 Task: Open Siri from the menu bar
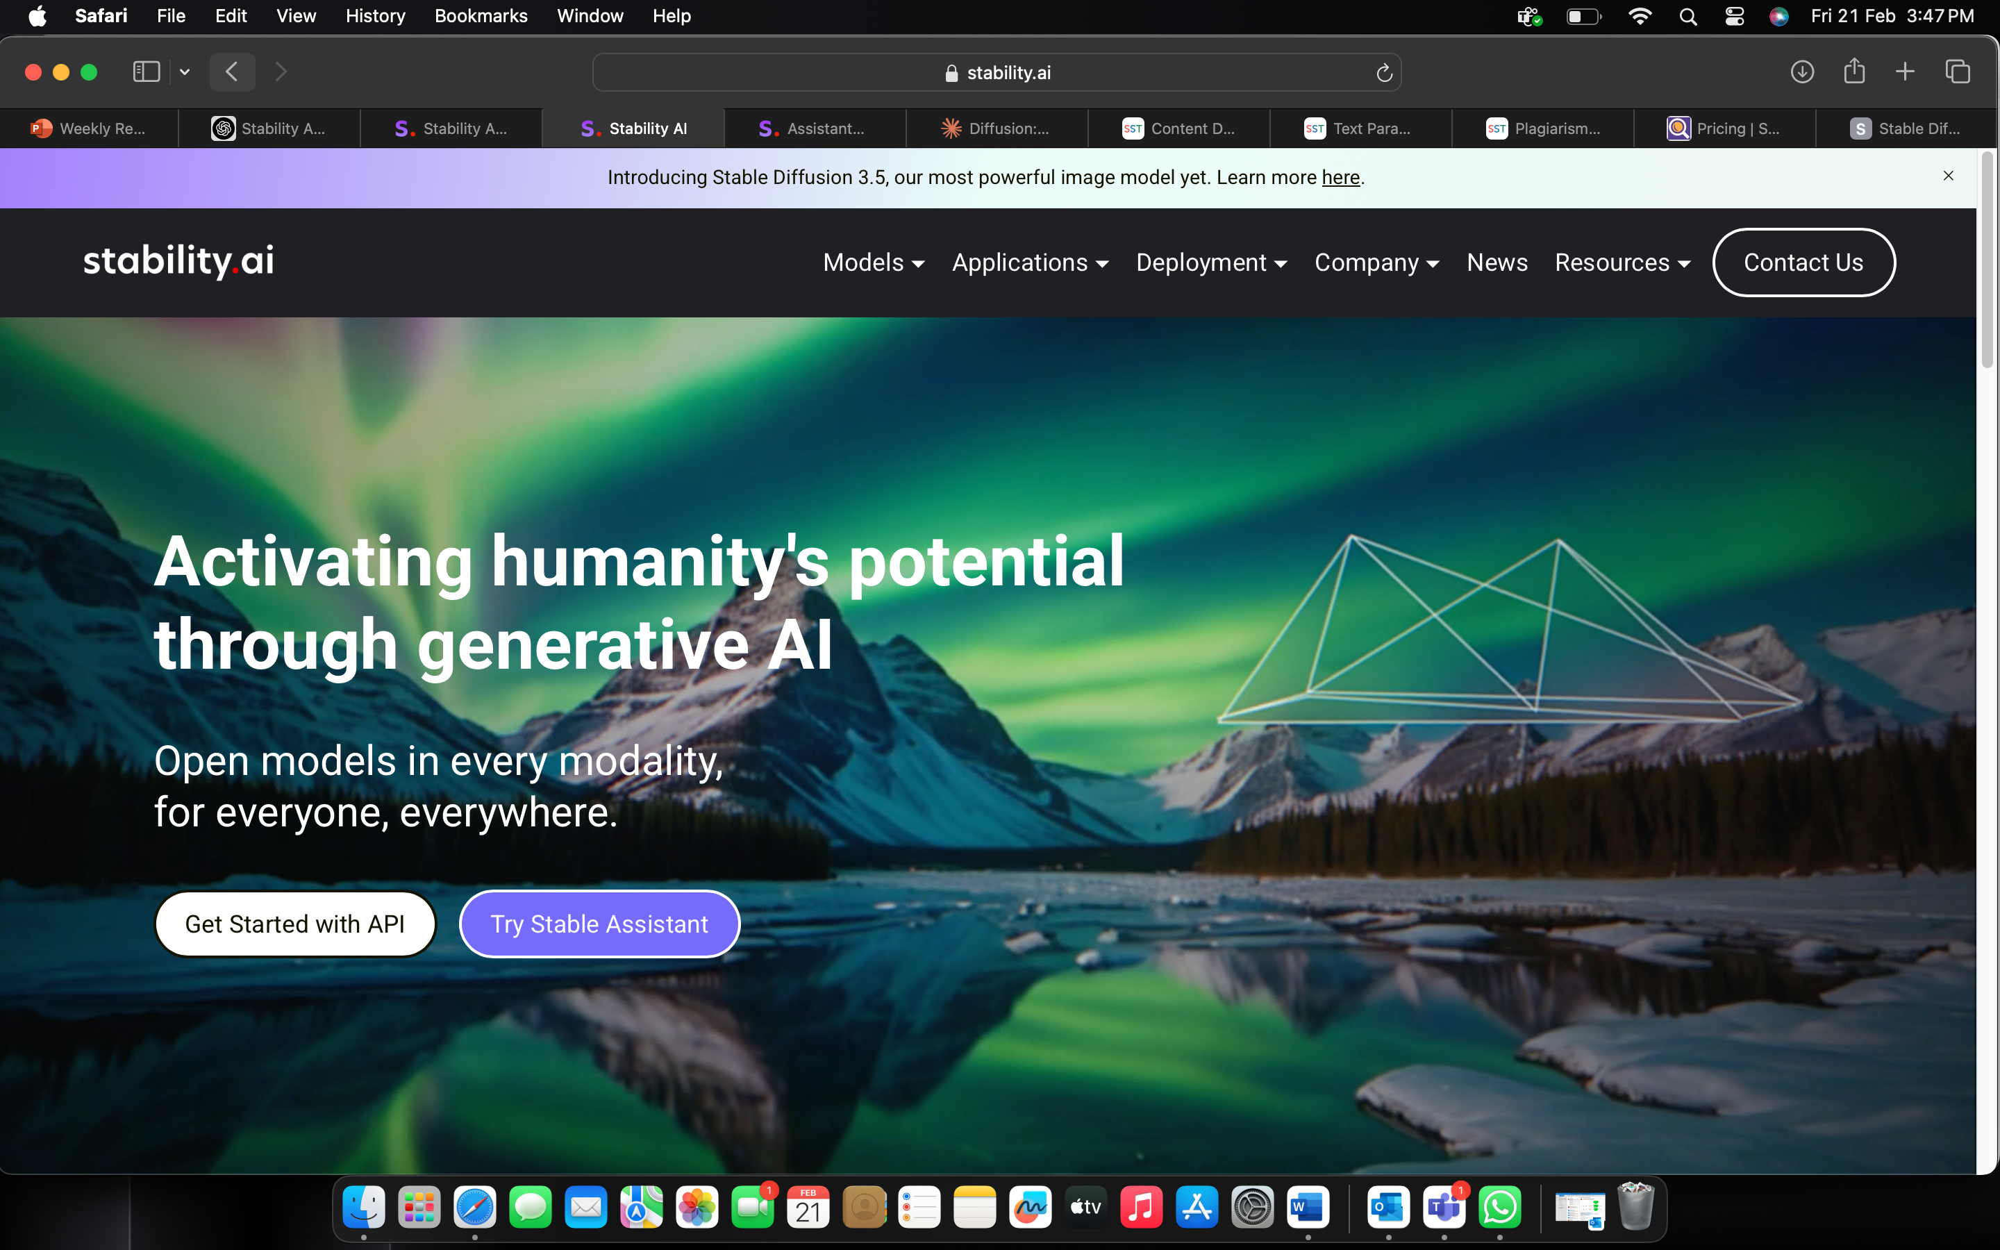tap(1779, 17)
